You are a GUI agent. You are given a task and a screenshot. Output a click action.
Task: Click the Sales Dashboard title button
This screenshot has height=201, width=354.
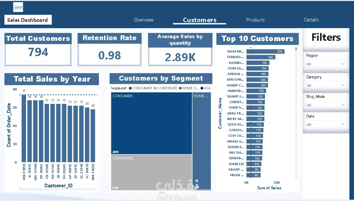click(28, 20)
